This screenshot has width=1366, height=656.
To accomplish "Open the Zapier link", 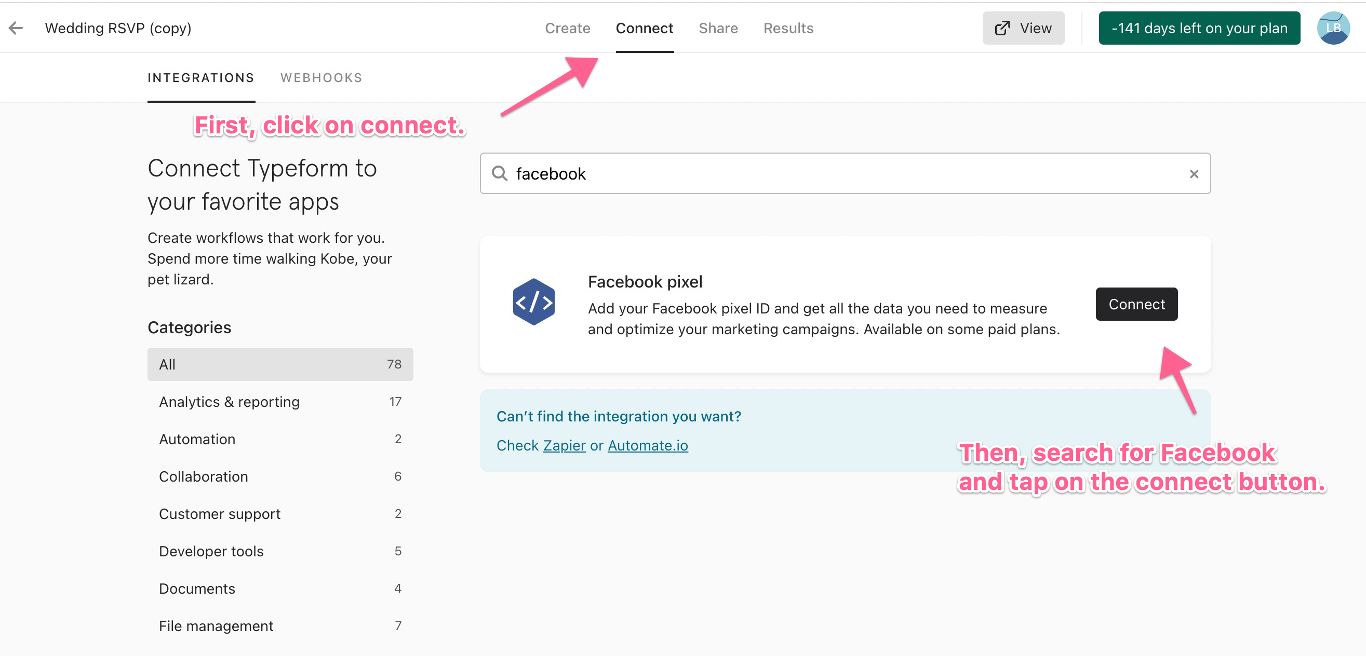I will click(564, 446).
